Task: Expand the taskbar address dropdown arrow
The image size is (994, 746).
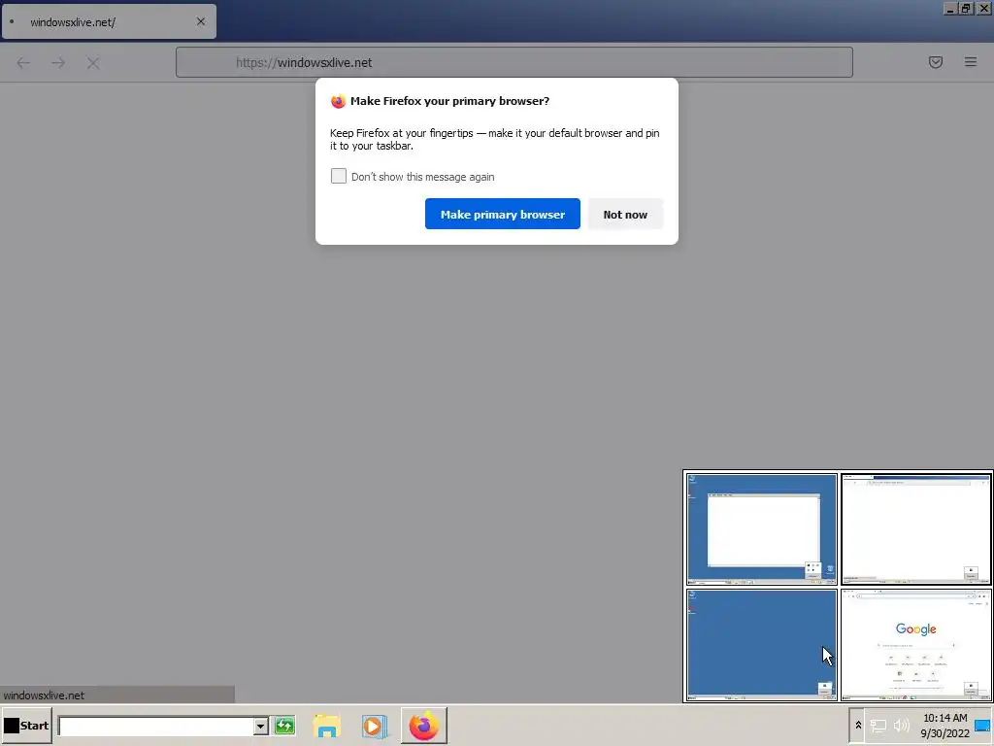Action: (x=260, y=726)
